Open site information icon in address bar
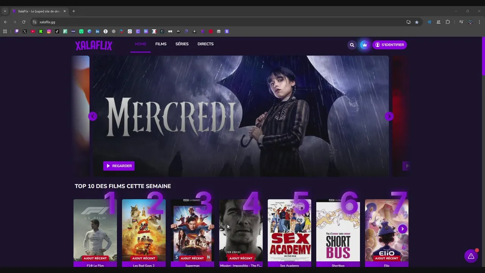The image size is (485, 273). 34,22
